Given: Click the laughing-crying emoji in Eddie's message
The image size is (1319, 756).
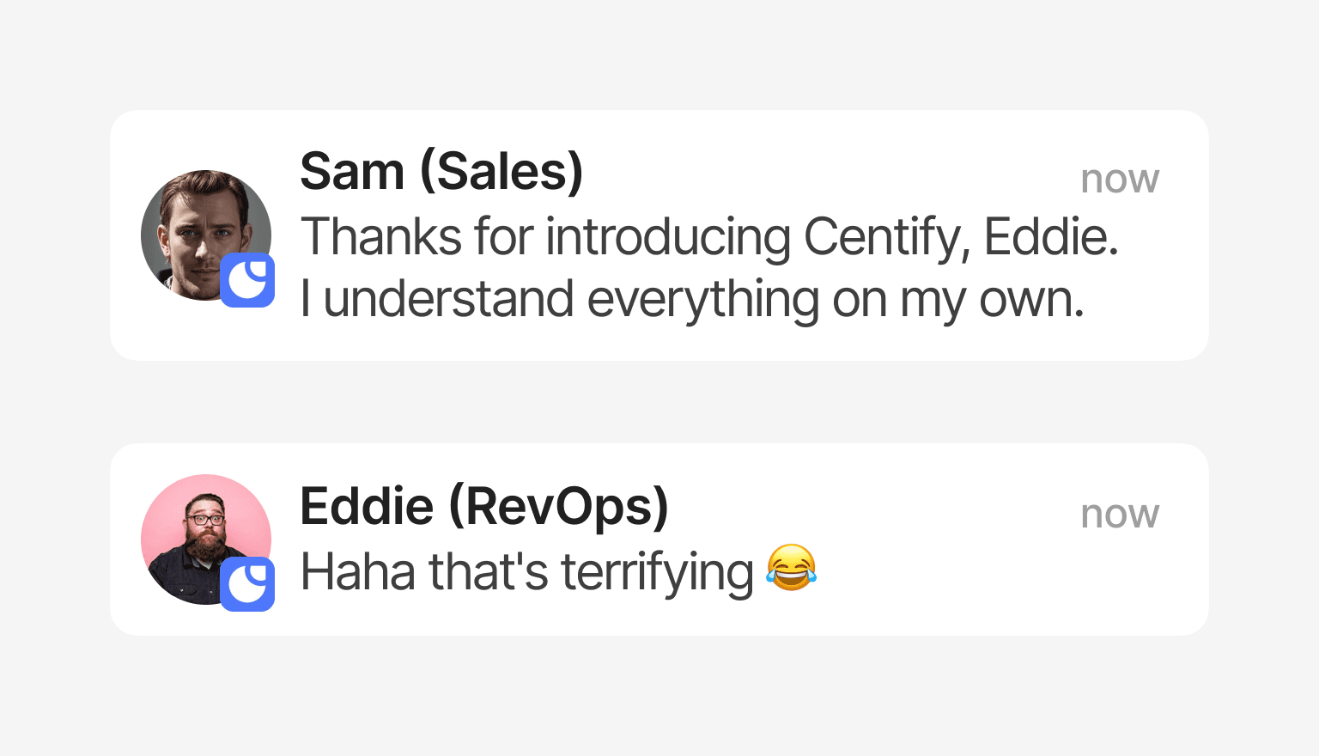Looking at the screenshot, I should tap(791, 569).
